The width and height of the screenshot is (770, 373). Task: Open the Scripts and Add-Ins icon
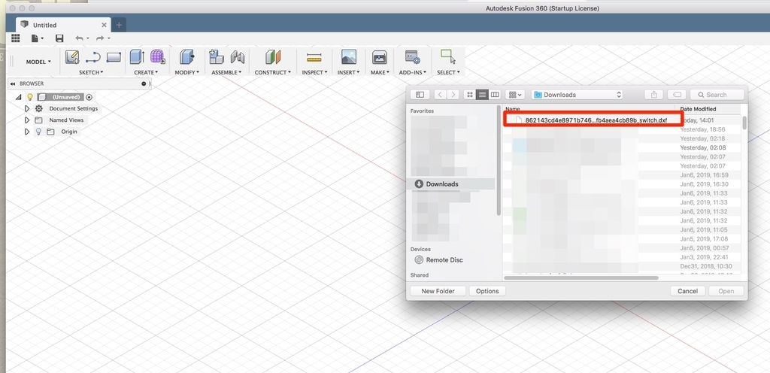[x=412, y=57]
